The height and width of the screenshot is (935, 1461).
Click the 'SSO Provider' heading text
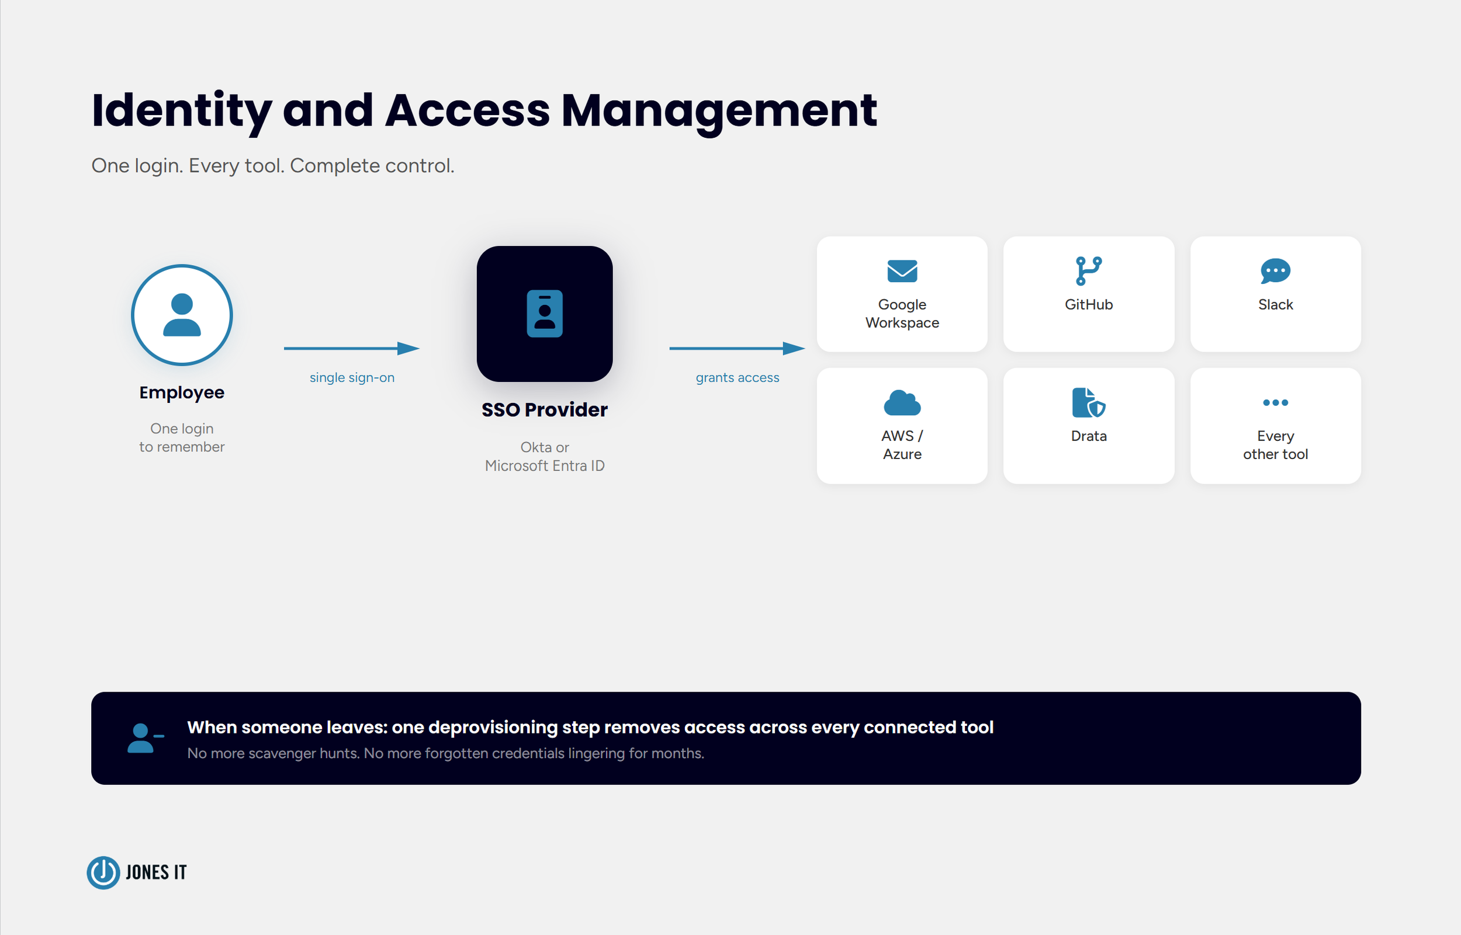(544, 410)
